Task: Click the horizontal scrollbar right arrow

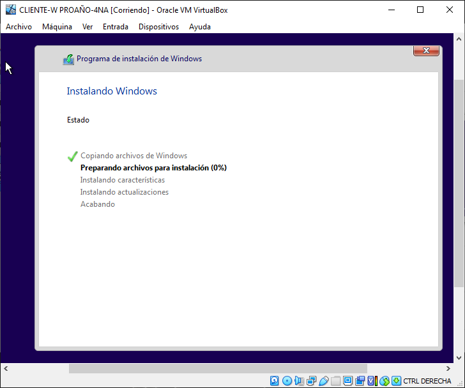Action: point(448,368)
